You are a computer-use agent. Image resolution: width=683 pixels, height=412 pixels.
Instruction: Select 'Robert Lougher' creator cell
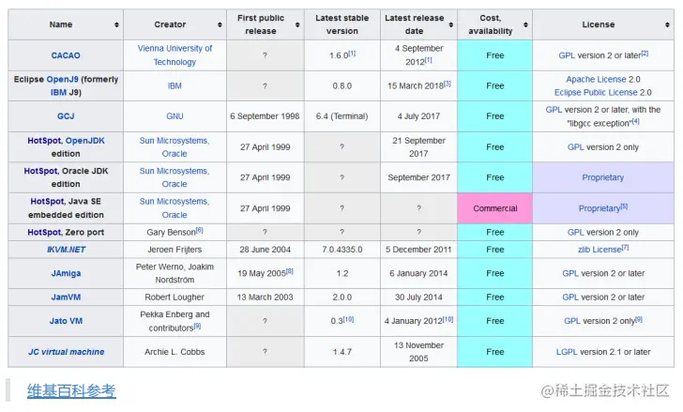click(175, 297)
